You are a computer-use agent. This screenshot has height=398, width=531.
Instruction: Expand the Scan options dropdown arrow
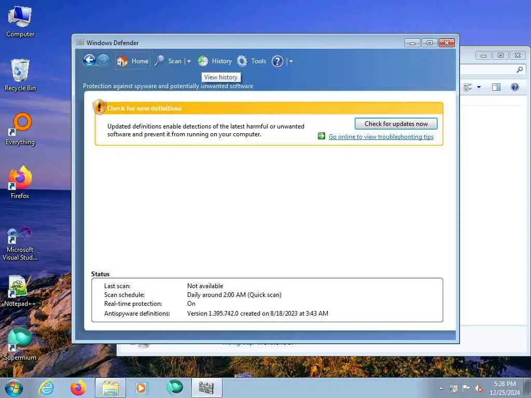(189, 61)
